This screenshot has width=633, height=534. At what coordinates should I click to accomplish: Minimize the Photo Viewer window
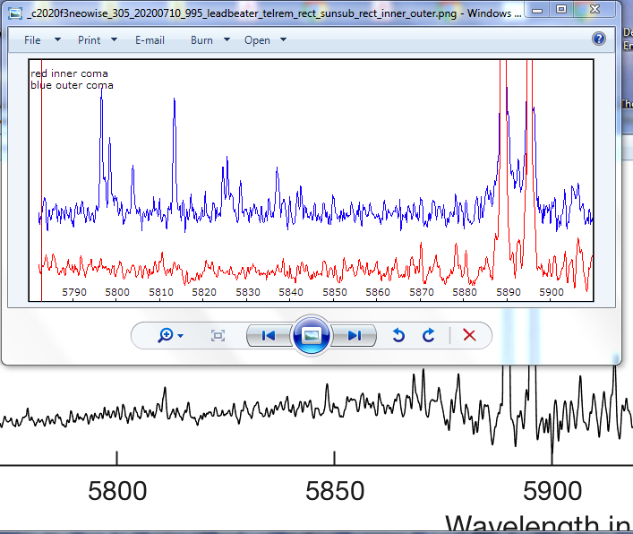(537, 9)
